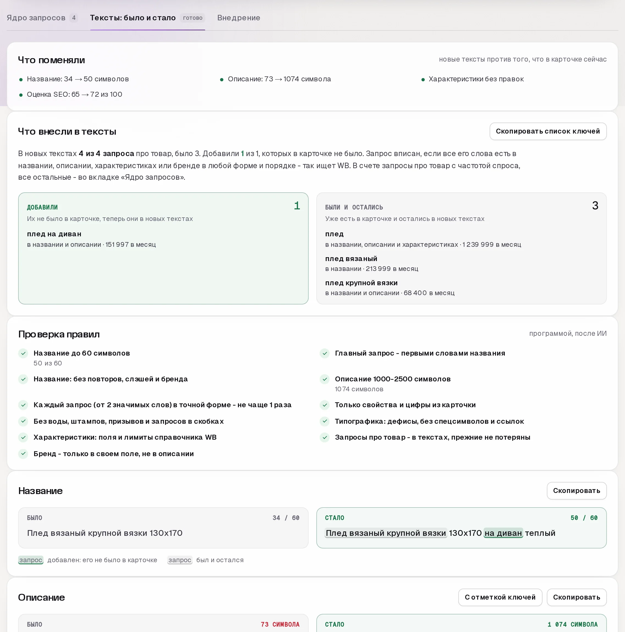Click the added query «плед на диван»

coord(54,234)
